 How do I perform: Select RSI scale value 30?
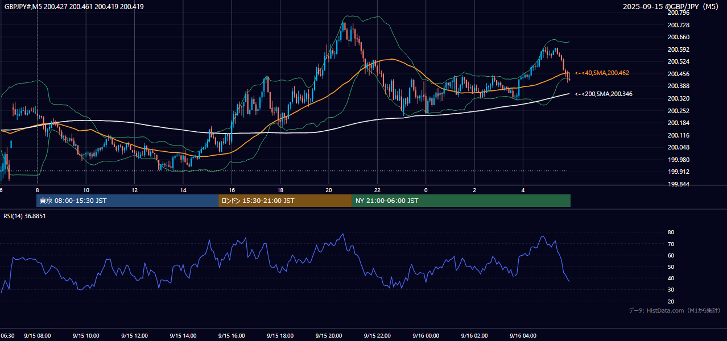pyautogui.click(x=671, y=290)
